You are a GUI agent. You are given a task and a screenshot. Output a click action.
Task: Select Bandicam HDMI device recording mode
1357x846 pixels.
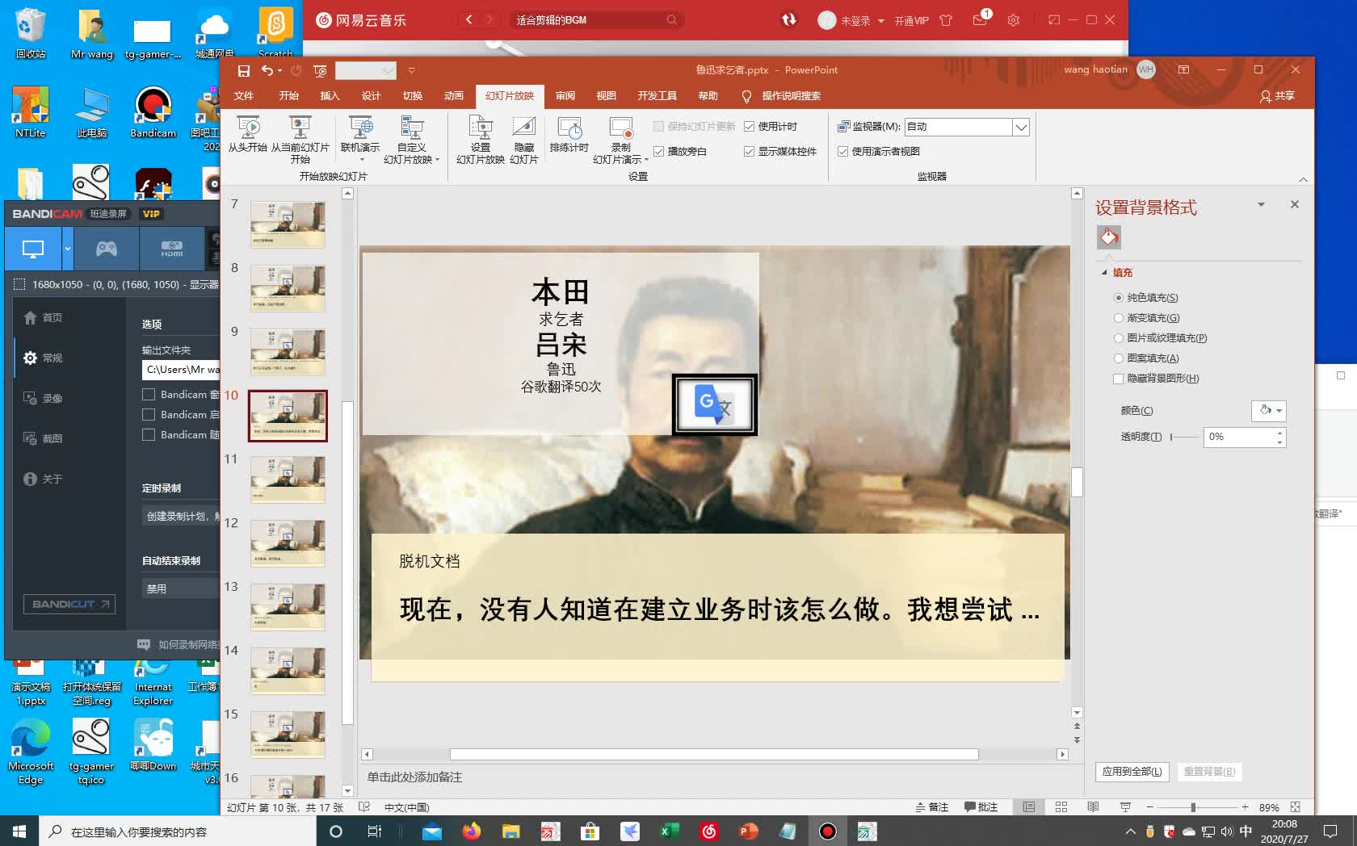click(171, 249)
